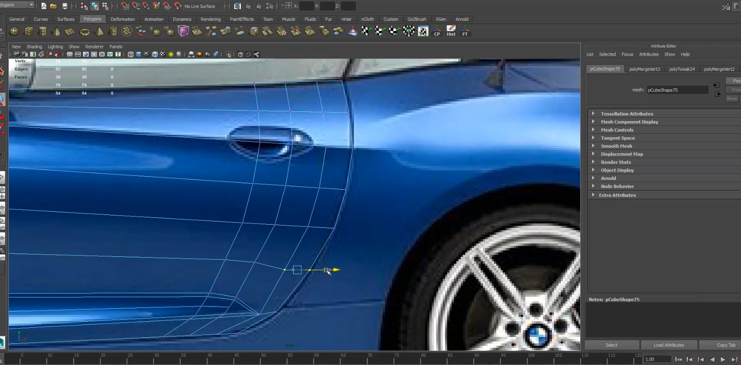741x365 pixels.
Task: Toggle wireframe display in viewport toolbar
Action: 130,54
